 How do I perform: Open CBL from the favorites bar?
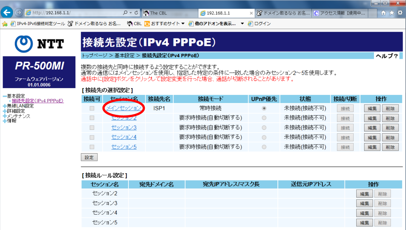pos(135,23)
